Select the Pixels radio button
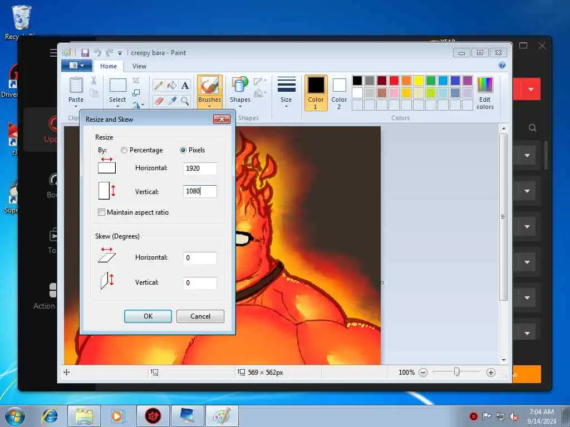The width and height of the screenshot is (570, 427). pyautogui.click(x=183, y=150)
